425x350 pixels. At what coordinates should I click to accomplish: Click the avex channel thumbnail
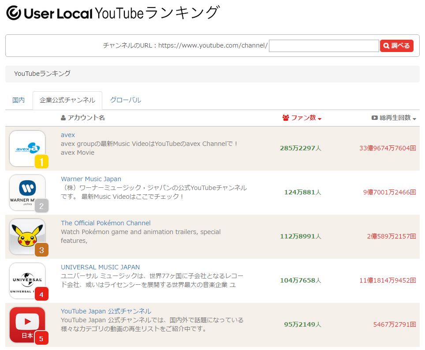(x=27, y=148)
